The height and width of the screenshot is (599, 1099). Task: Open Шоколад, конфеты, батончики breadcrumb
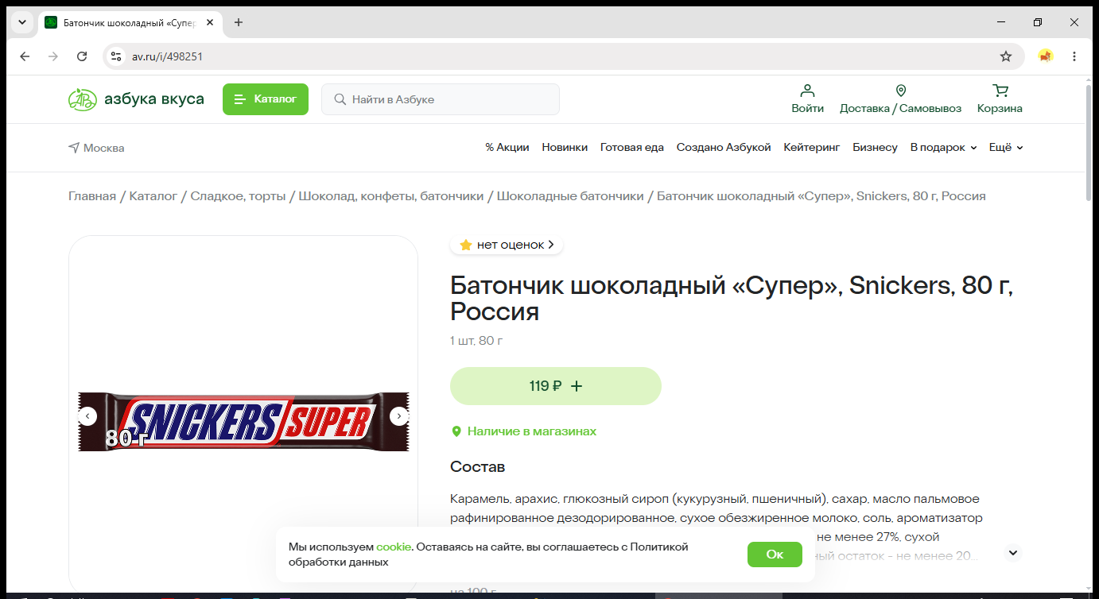pos(391,196)
